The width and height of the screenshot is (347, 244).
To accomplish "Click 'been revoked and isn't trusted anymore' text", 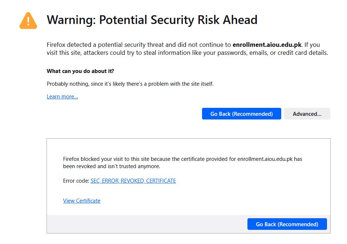I will [112, 167].
